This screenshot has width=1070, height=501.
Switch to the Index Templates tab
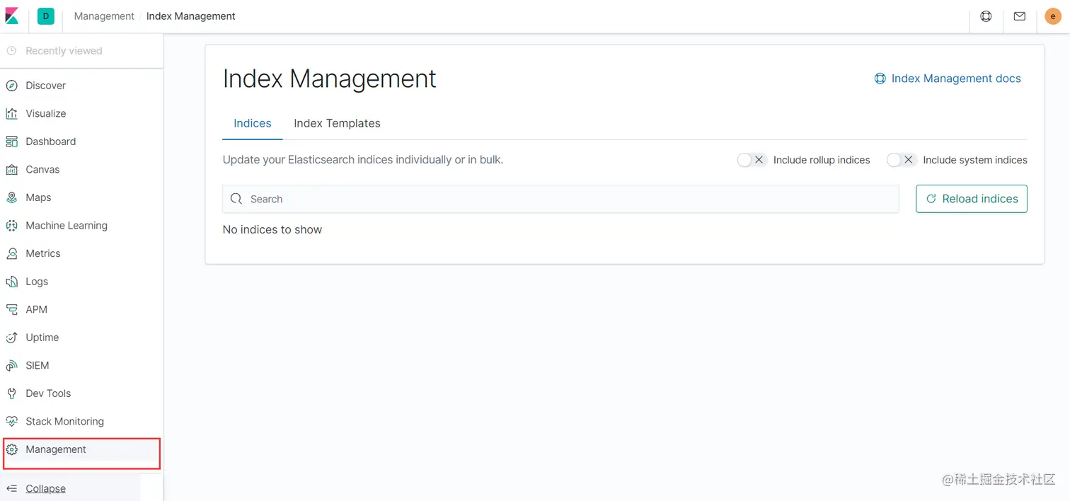pyautogui.click(x=337, y=123)
